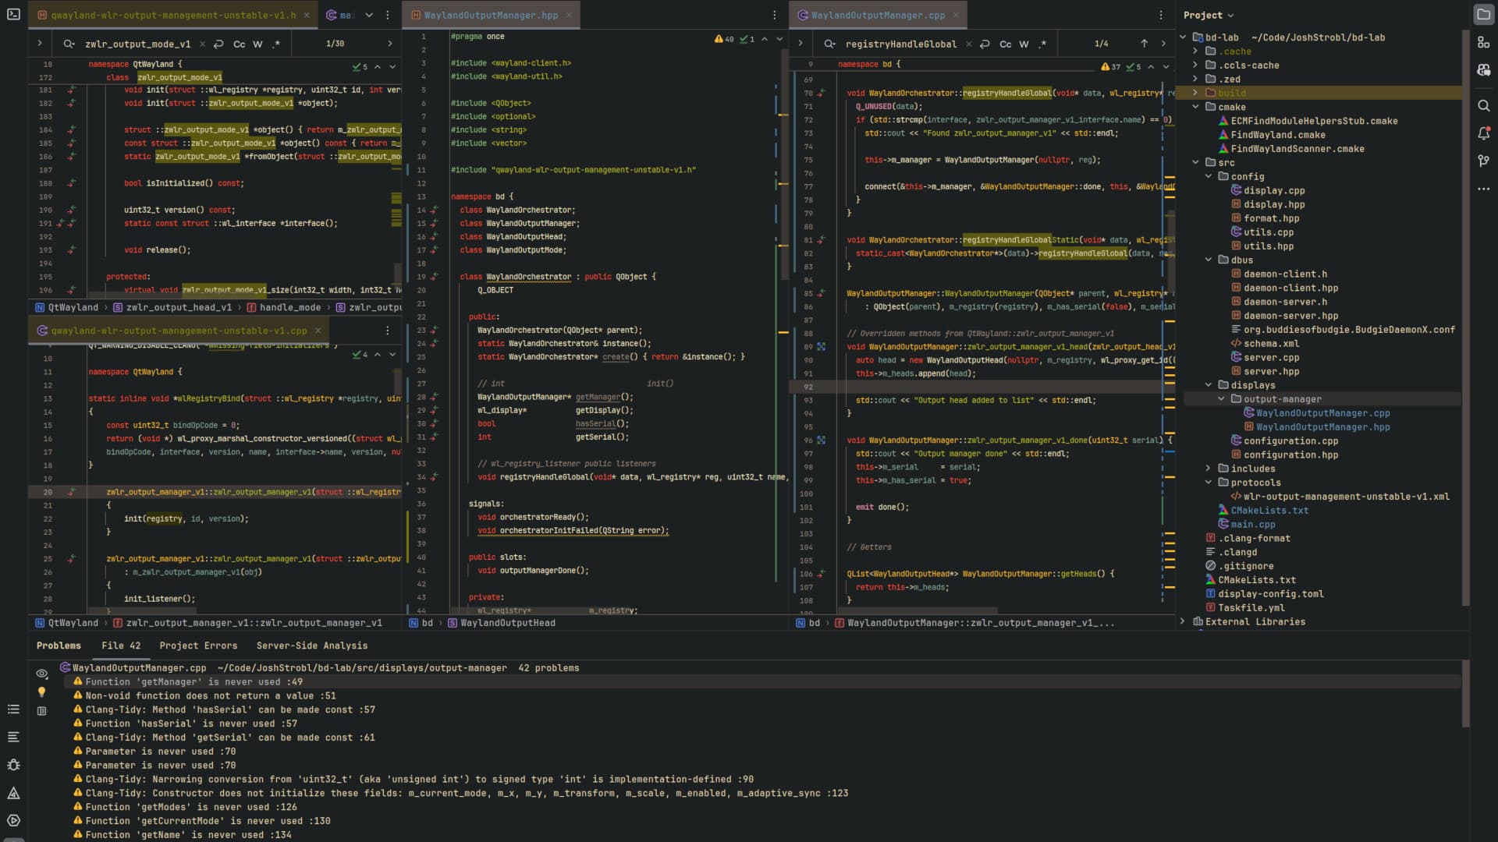The width and height of the screenshot is (1498, 842).
Task: Select the lightbulb quick-fix icon in Problems panel
Action: (42, 692)
